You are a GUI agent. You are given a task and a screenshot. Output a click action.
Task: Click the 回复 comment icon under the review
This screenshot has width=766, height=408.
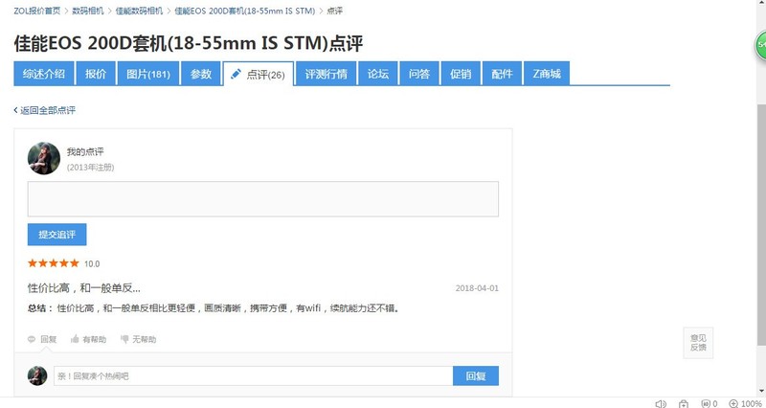pos(42,339)
